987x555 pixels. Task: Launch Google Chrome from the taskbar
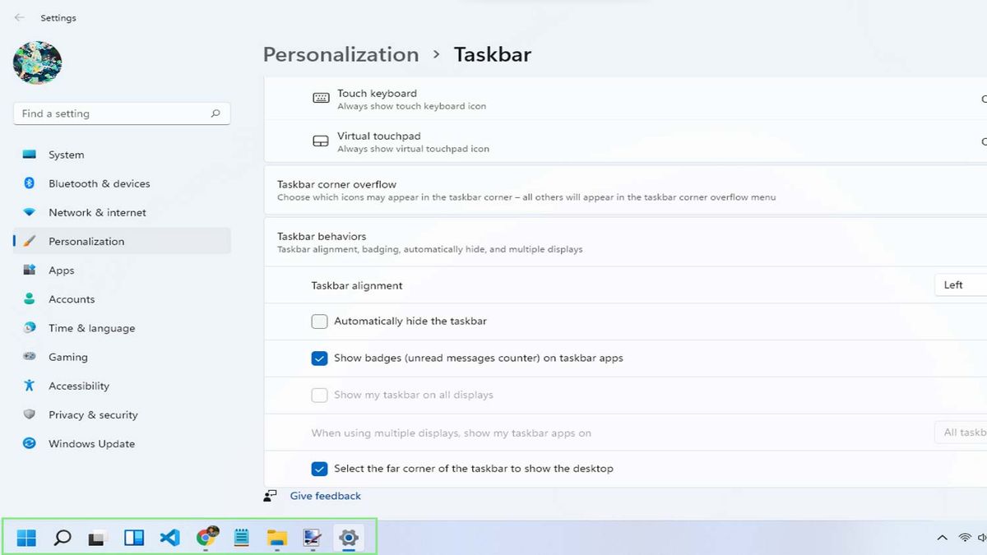[x=206, y=537]
